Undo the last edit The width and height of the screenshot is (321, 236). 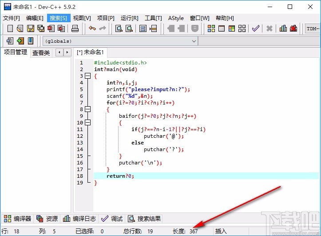coord(92,28)
